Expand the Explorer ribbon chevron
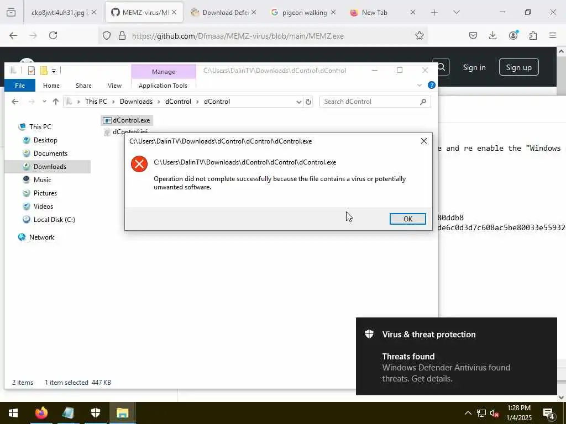The height and width of the screenshot is (424, 566). [x=420, y=86]
